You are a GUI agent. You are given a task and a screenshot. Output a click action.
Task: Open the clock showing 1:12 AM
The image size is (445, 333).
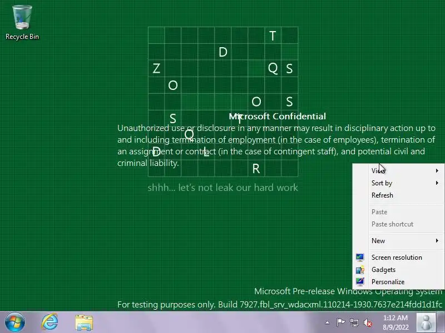click(x=395, y=322)
